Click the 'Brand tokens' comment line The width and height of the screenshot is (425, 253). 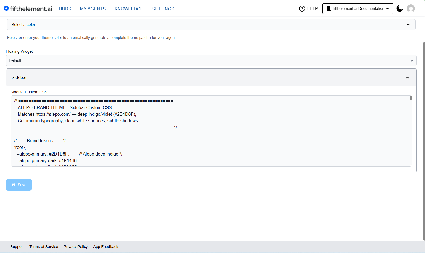click(x=40, y=141)
